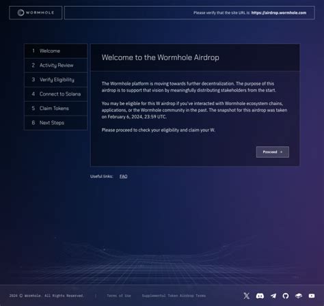Open the Claim Tokens step
Image resolution: width=324 pixels, height=306 pixels.
(56, 109)
